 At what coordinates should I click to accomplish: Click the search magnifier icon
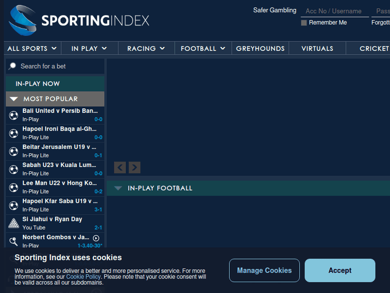point(12,66)
